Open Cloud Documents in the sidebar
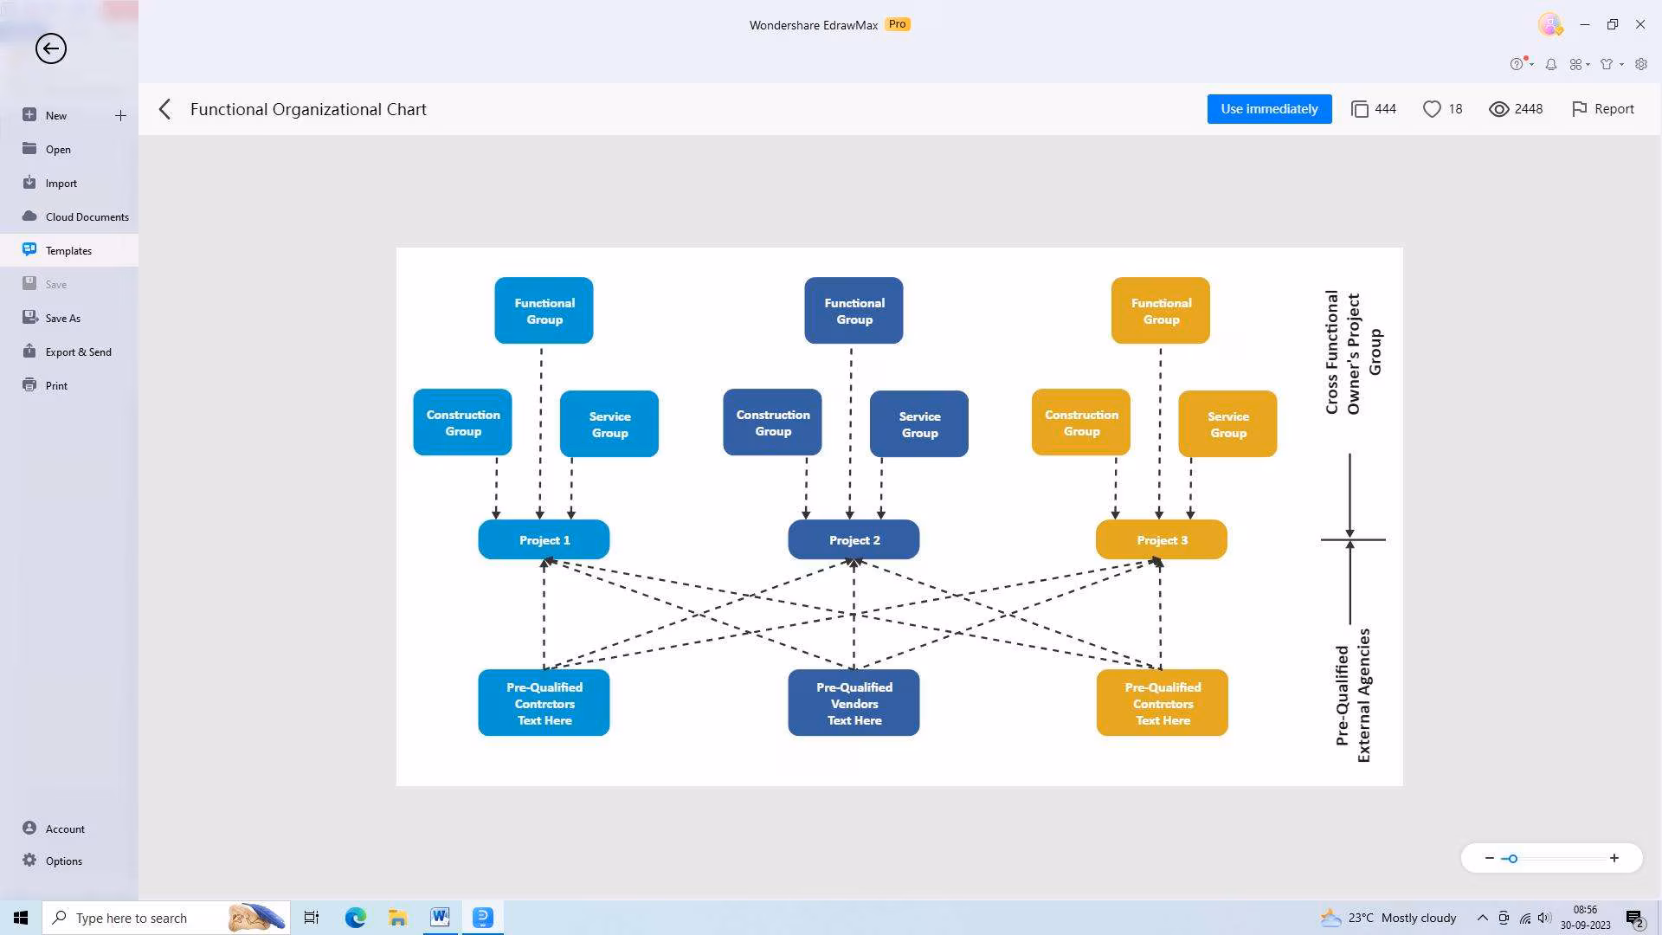 click(x=87, y=216)
